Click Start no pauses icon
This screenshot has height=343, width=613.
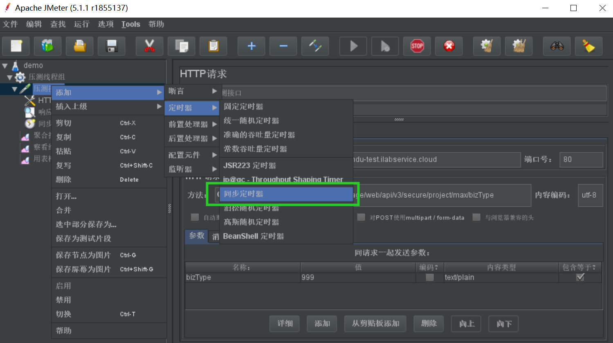[385, 46]
